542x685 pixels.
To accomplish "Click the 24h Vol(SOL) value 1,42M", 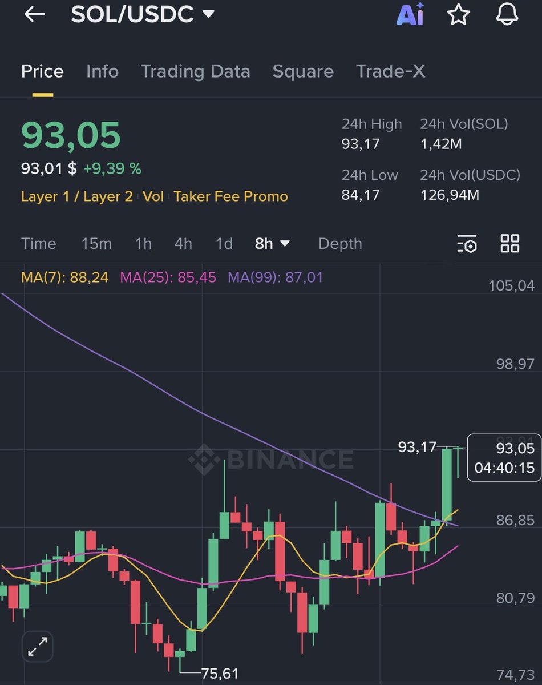I will 441,144.
